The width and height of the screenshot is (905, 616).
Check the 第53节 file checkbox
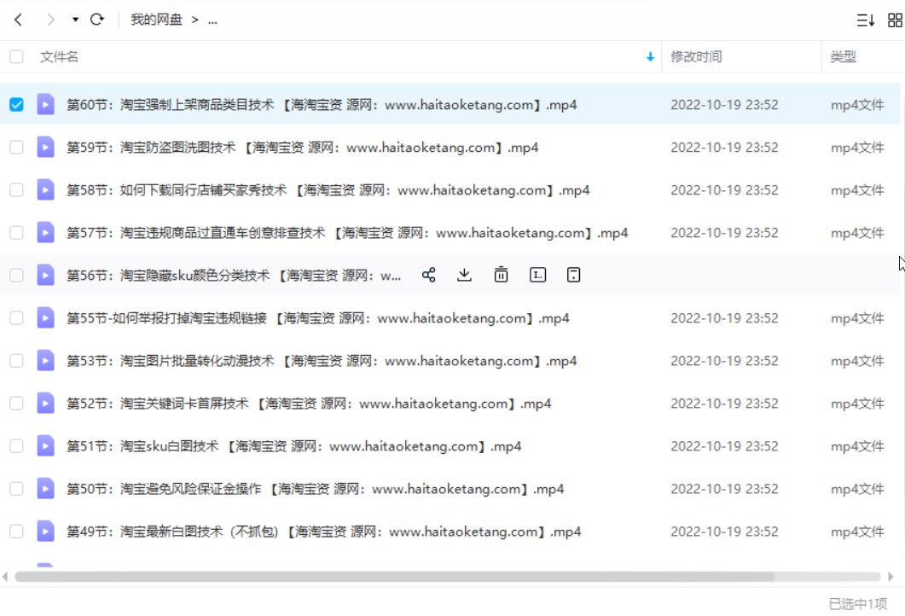pyautogui.click(x=16, y=361)
